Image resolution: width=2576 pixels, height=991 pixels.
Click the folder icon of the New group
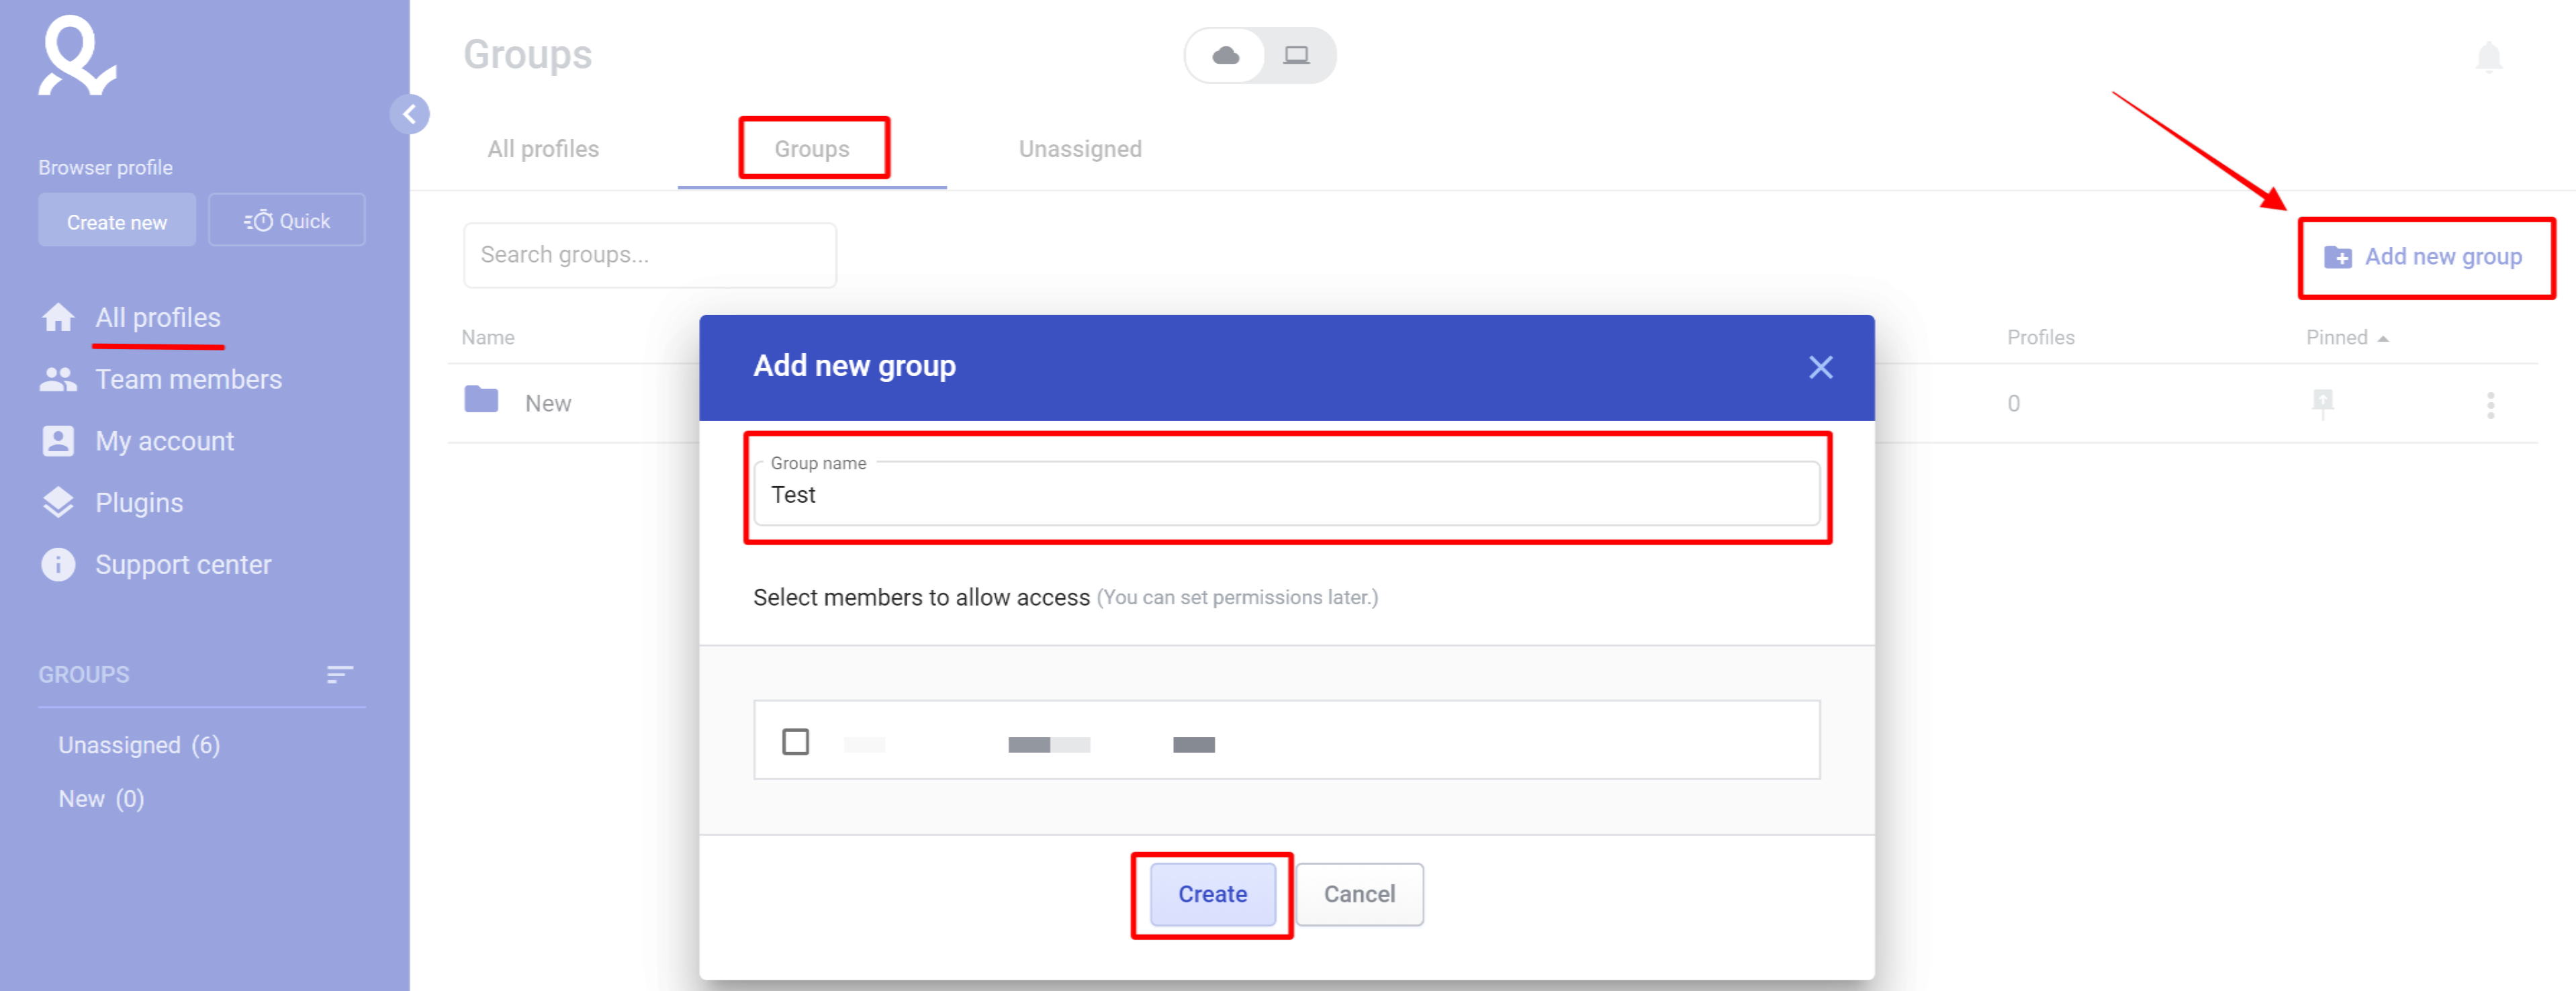coord(481,400)
